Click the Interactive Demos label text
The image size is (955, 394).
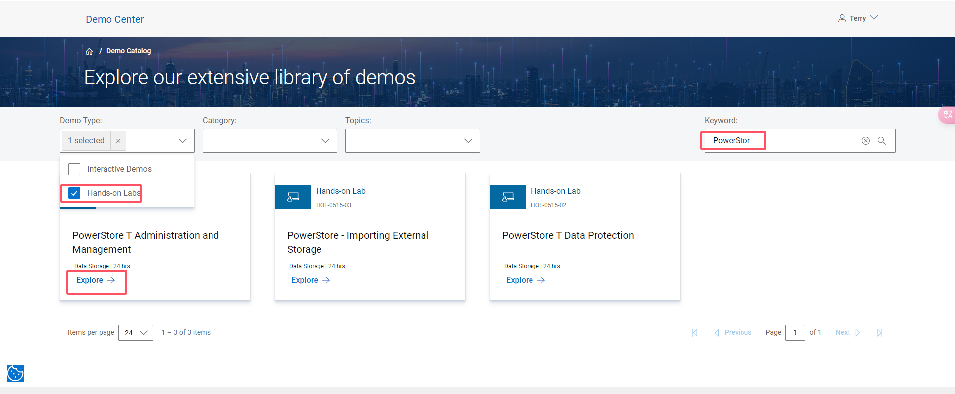click(x=119, y=169)
